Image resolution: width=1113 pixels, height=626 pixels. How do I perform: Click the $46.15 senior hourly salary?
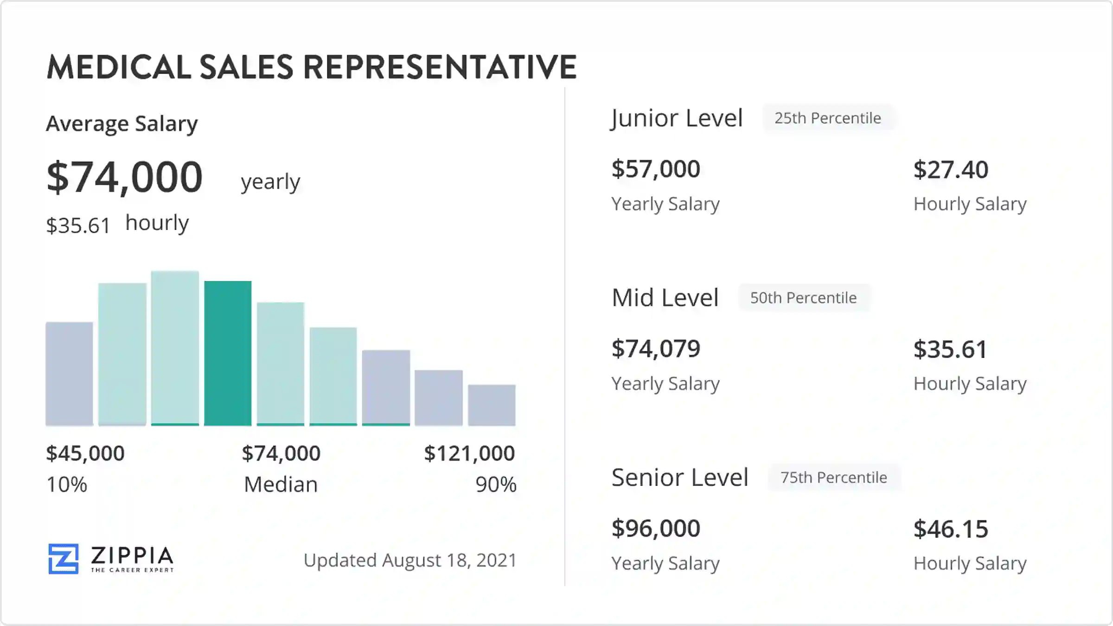[x=951, y=529]
